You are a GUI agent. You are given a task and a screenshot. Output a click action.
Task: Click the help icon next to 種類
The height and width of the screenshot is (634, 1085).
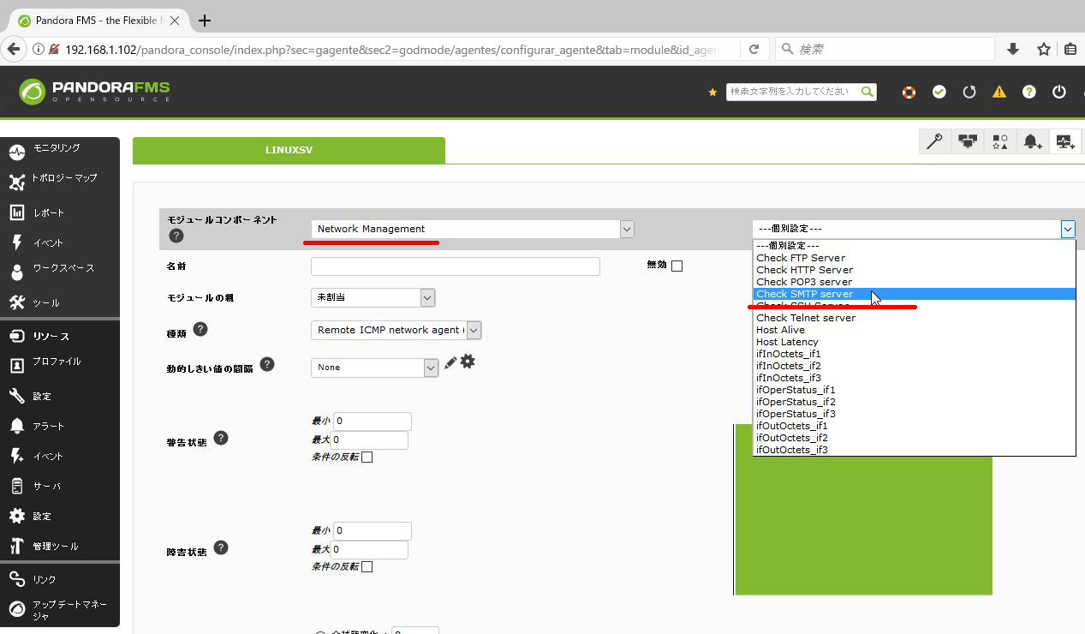point(200,329)
